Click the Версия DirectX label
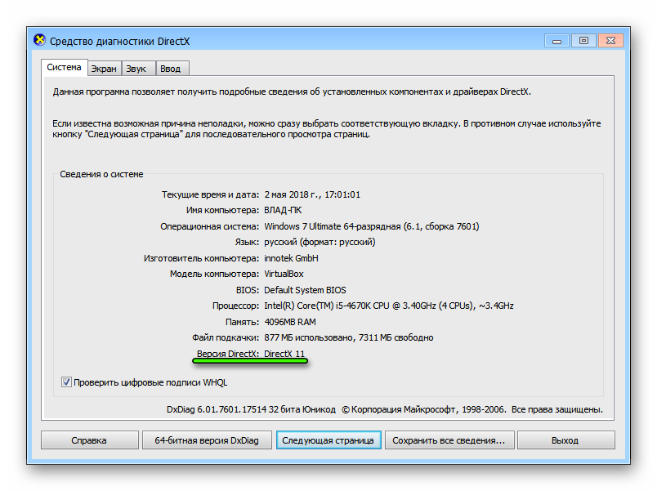Image resolution: width=657 pixels, height=491 pixels. pos(228,354)
